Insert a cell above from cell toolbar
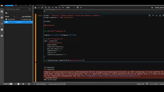Screen dimensions: 164x92 click(160, 16)
